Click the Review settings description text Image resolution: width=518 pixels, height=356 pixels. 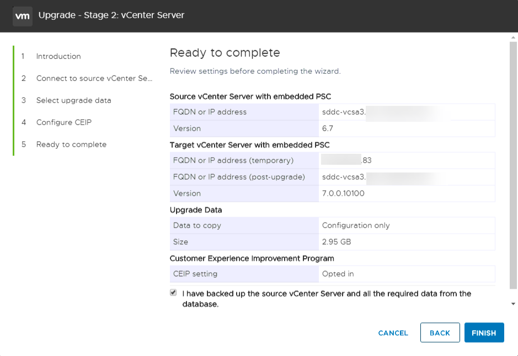tap(255, 71)
